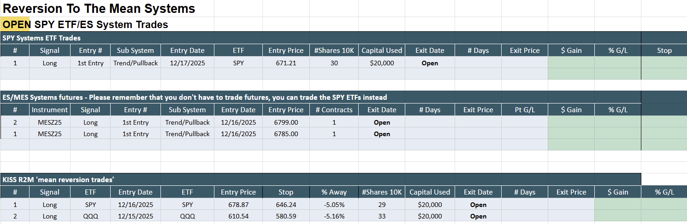Select the ES/MES Systems futures section header

coord(195,97)
